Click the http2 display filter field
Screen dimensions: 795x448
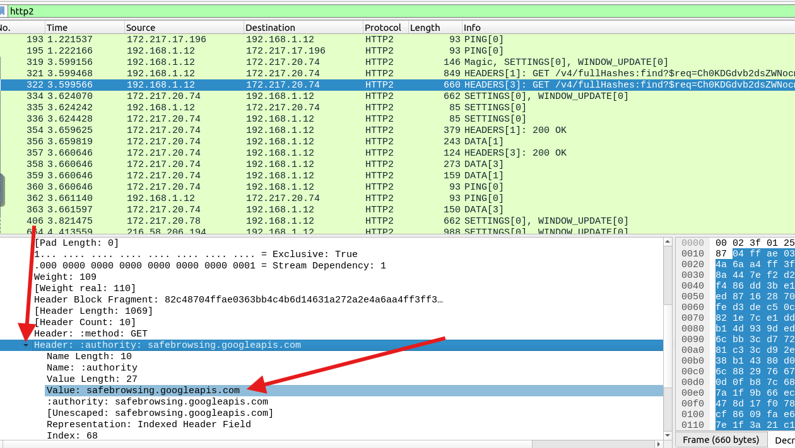click(x=401, y=11)
